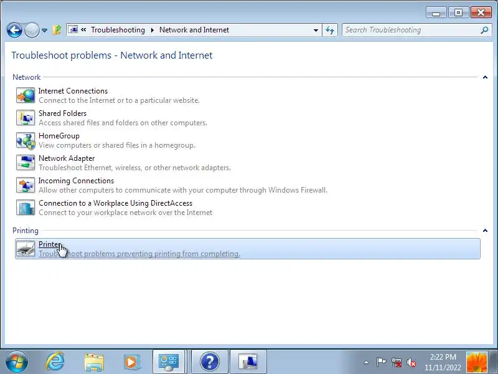Click the orange flower icon by the clock

(x=476, y=362)
